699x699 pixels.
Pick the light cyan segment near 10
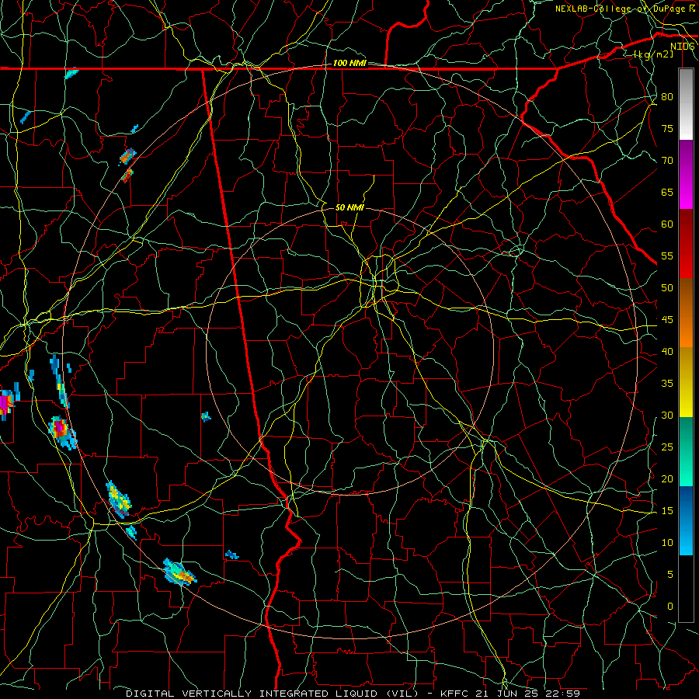[x=686, y=537]
